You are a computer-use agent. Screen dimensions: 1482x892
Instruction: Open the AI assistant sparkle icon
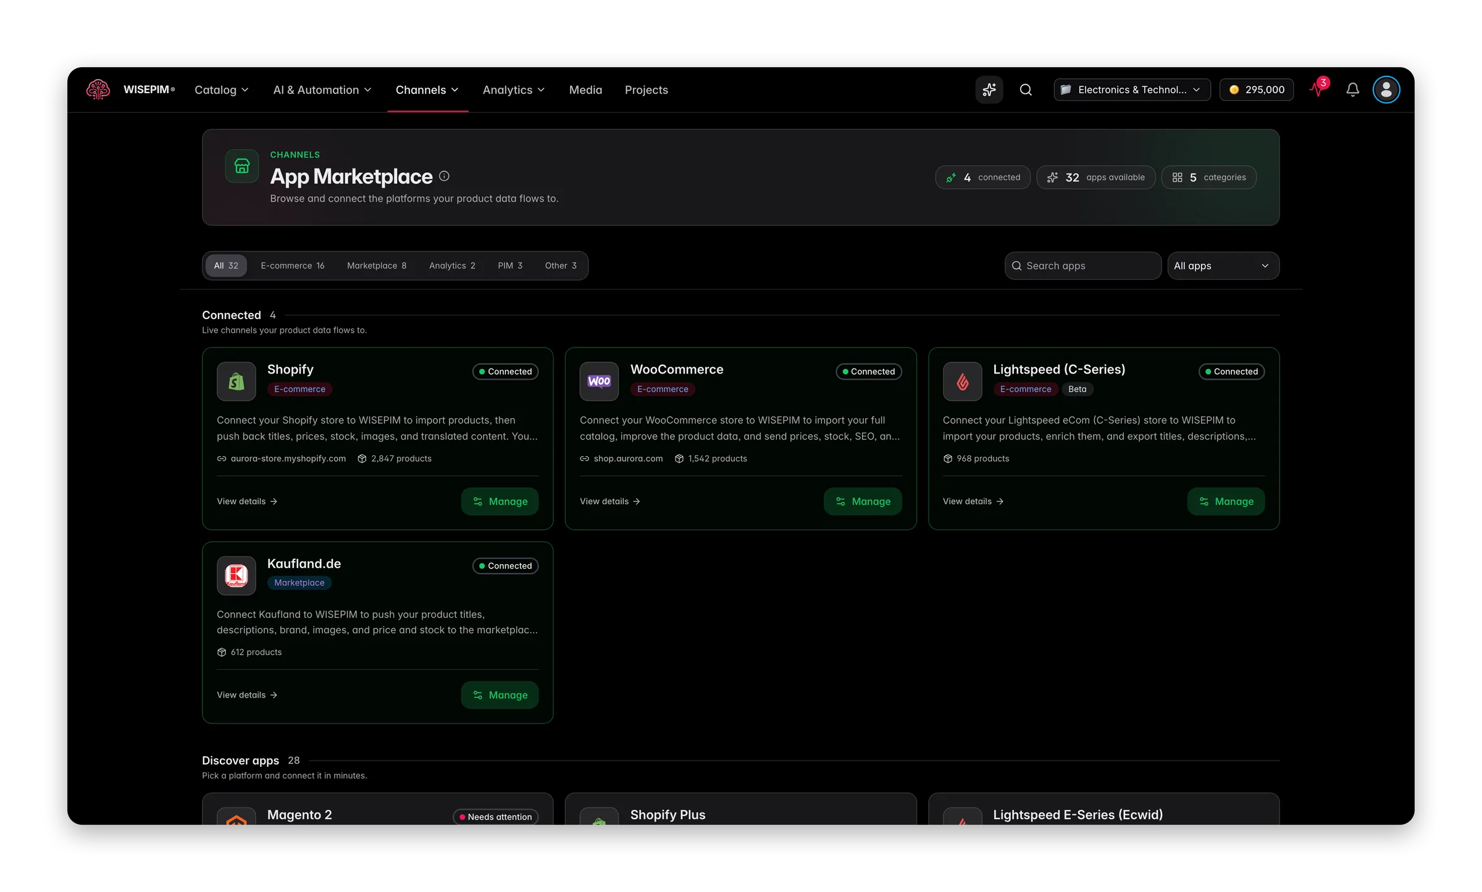989,90
